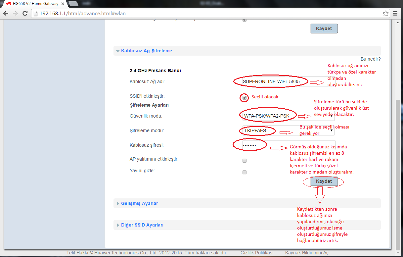Open the Gizlilik Politikası footer link
This screenshot has height=257, width=403.
coord(257,253)
